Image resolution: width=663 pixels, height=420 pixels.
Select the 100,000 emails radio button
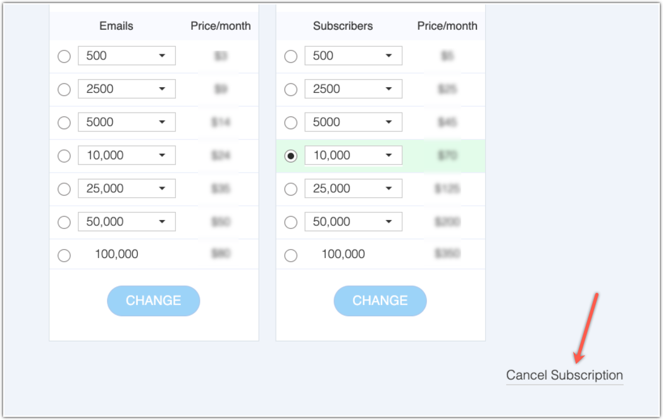pos(64,254)
